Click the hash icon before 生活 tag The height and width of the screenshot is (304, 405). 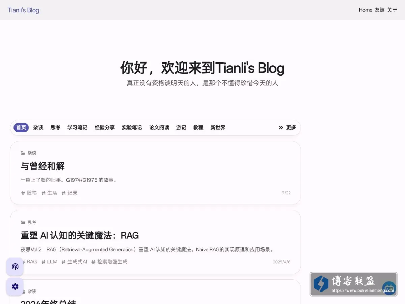[43, 193]
